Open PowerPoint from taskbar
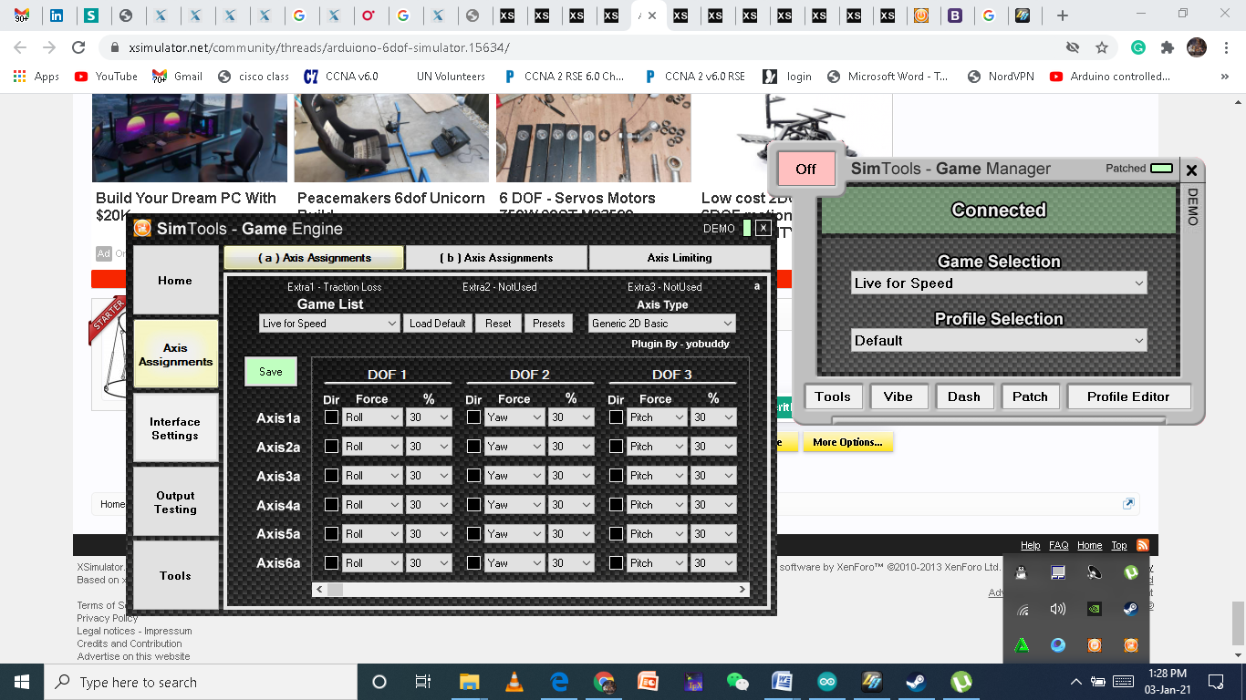 pyautogui.click(x=649, y=682)
